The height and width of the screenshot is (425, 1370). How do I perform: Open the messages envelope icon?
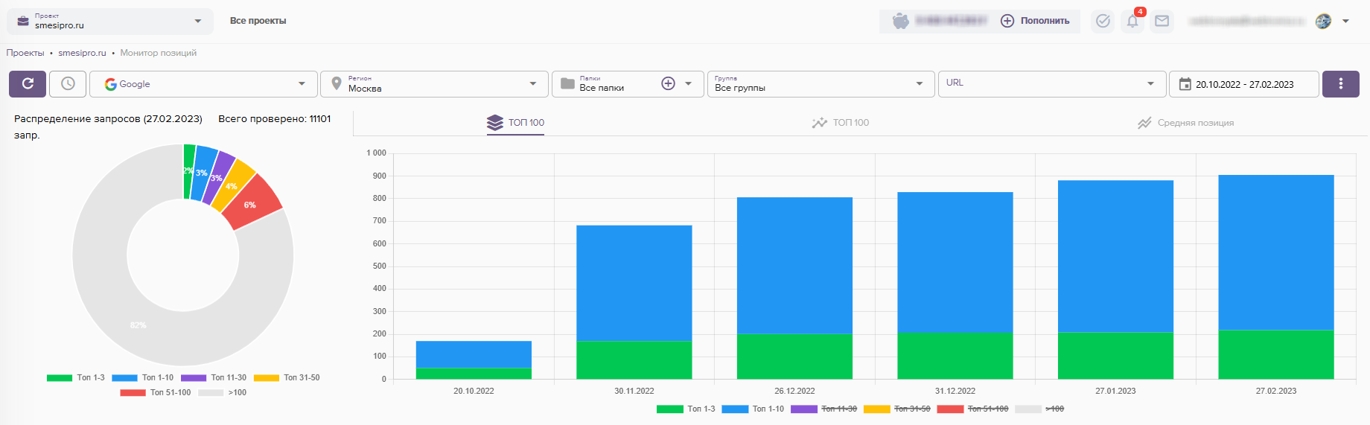click(1162, 21)
